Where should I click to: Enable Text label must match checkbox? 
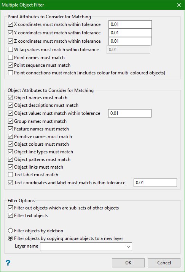(10, 174)
